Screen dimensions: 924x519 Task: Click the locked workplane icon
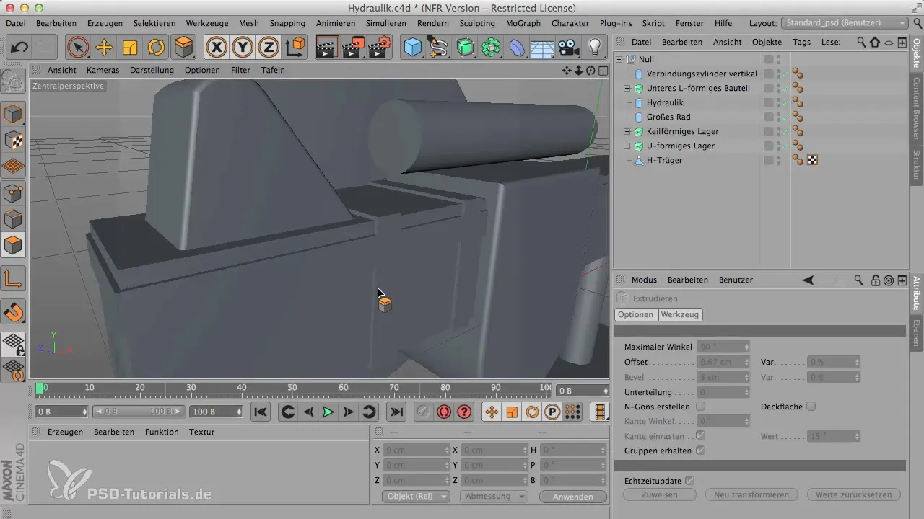tap(14, 344)
